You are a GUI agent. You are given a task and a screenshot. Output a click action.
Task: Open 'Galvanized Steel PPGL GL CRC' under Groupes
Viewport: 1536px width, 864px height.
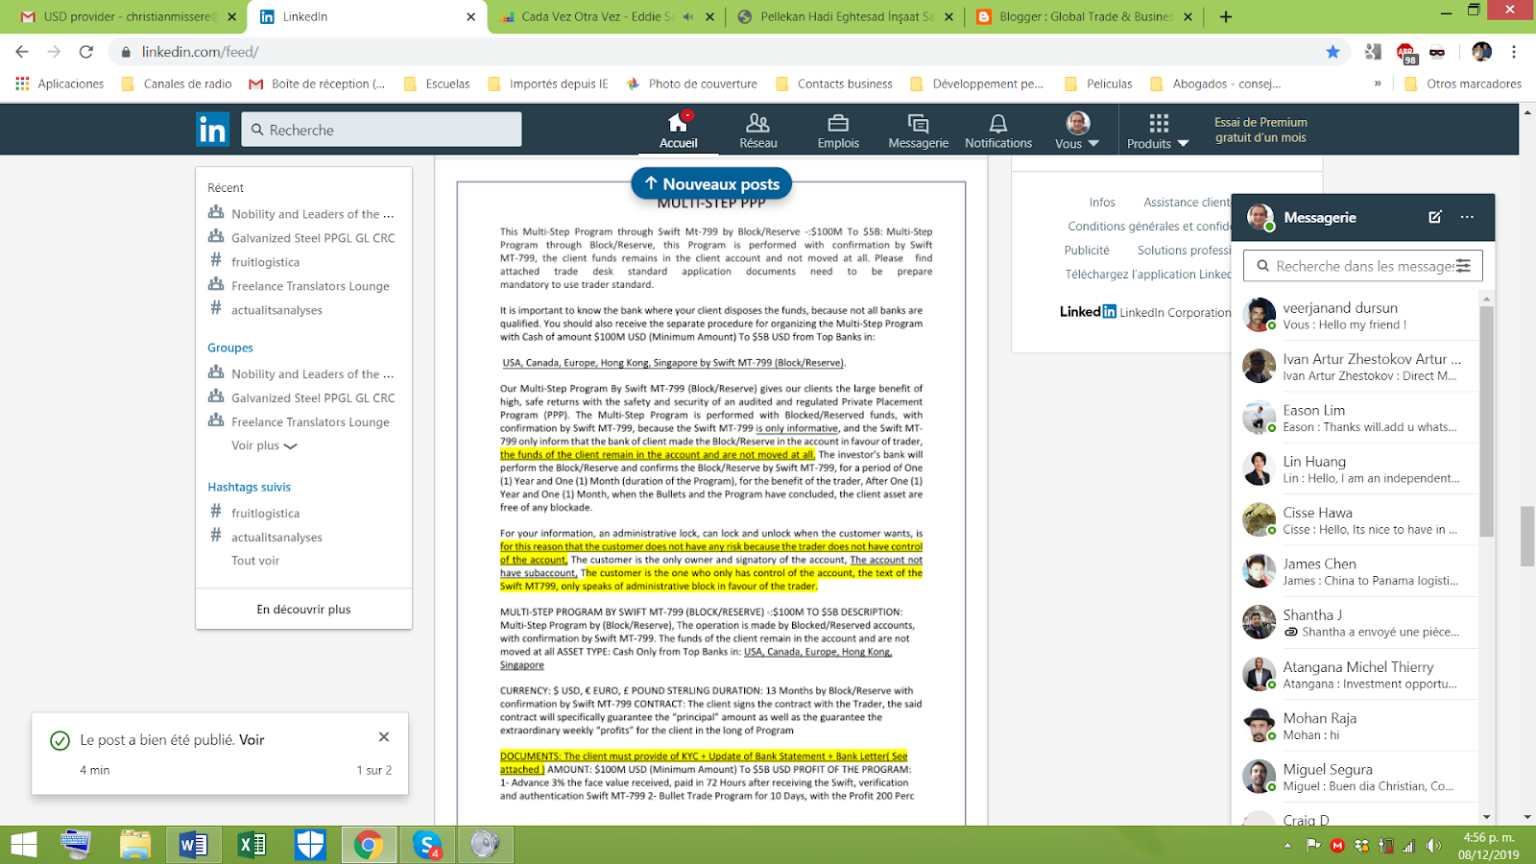point(313,397)
